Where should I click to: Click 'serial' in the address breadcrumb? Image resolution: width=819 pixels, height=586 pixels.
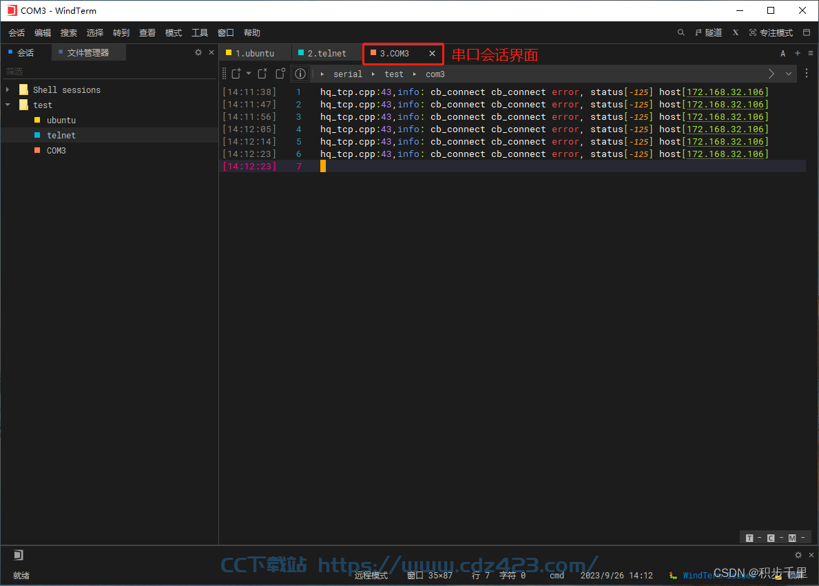(348, 74)
